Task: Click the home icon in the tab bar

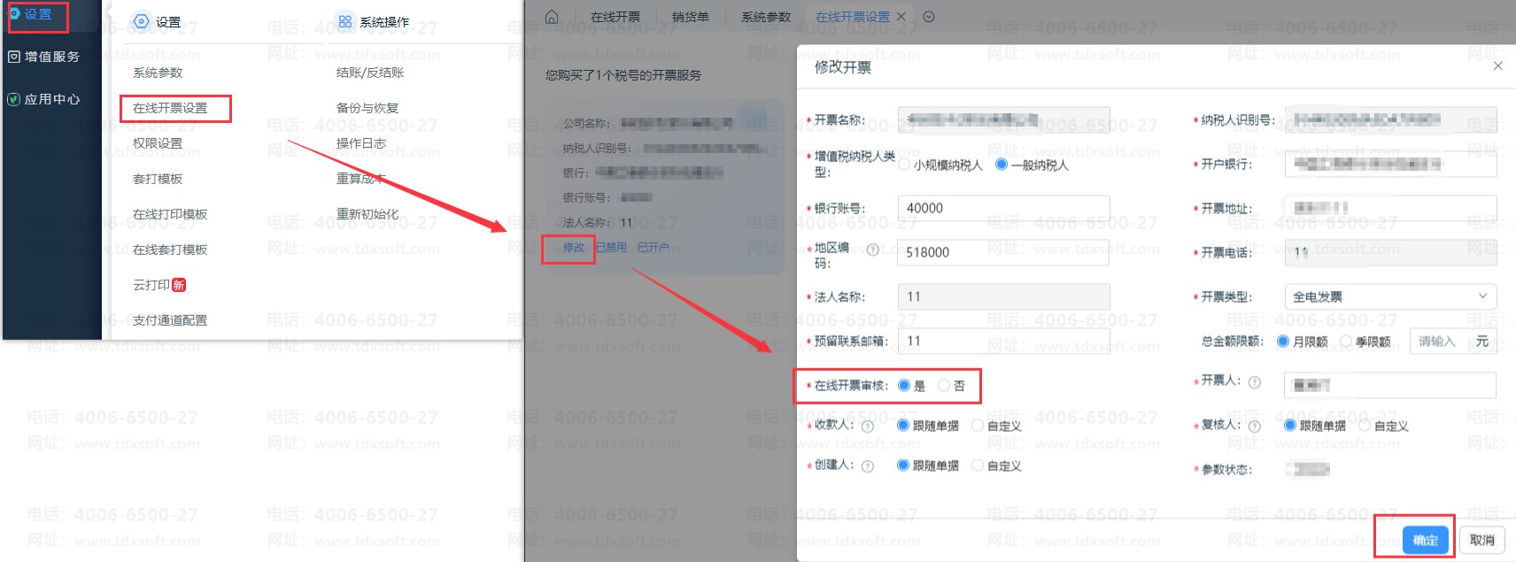Action: click(x=552, y=17)
